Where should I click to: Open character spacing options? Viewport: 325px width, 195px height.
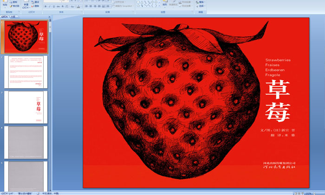coord(67,7)
